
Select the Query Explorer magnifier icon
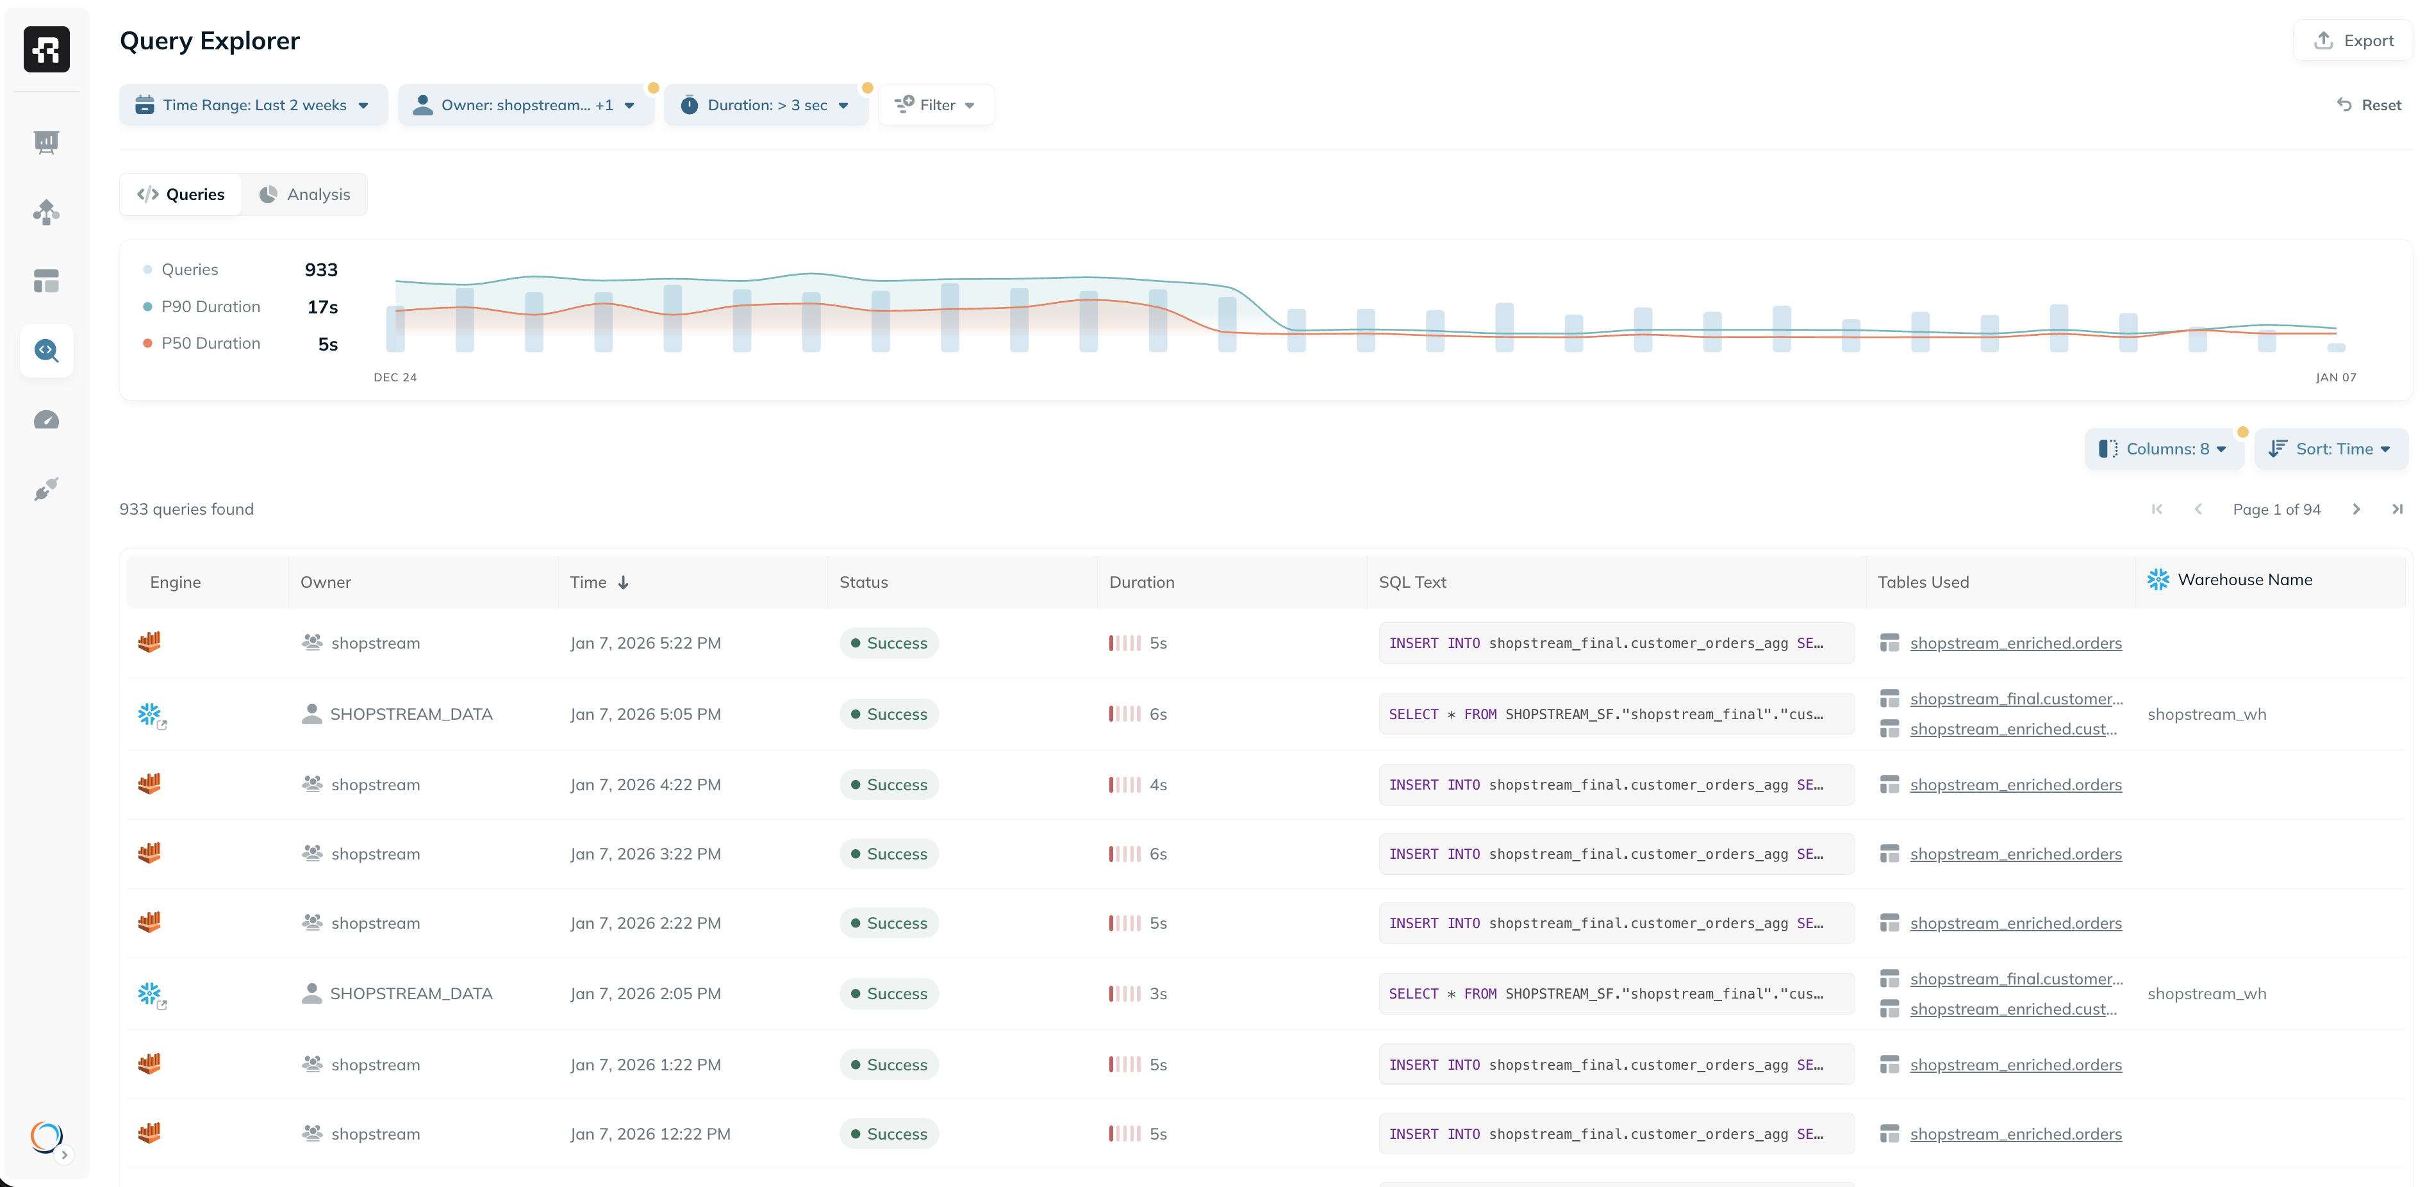(x=46, y=350)
